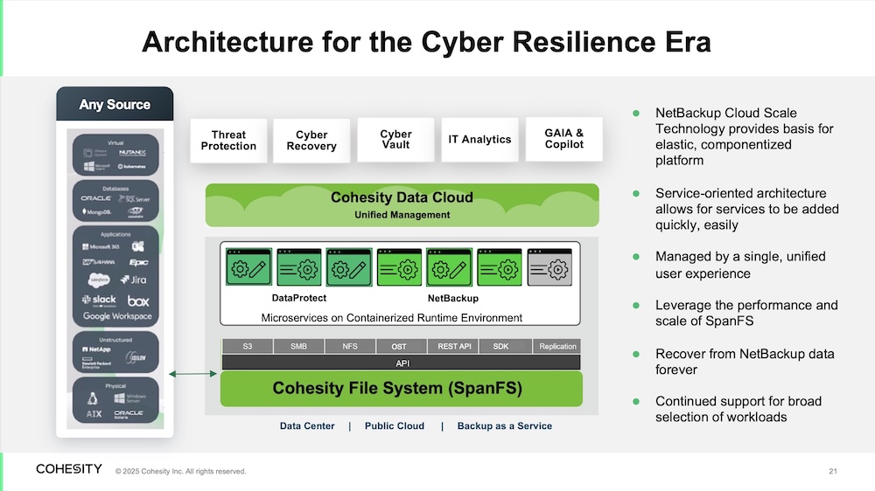Click the SQL Server logo
Screen dimensions: 875x491
click(x=134, y=198)
